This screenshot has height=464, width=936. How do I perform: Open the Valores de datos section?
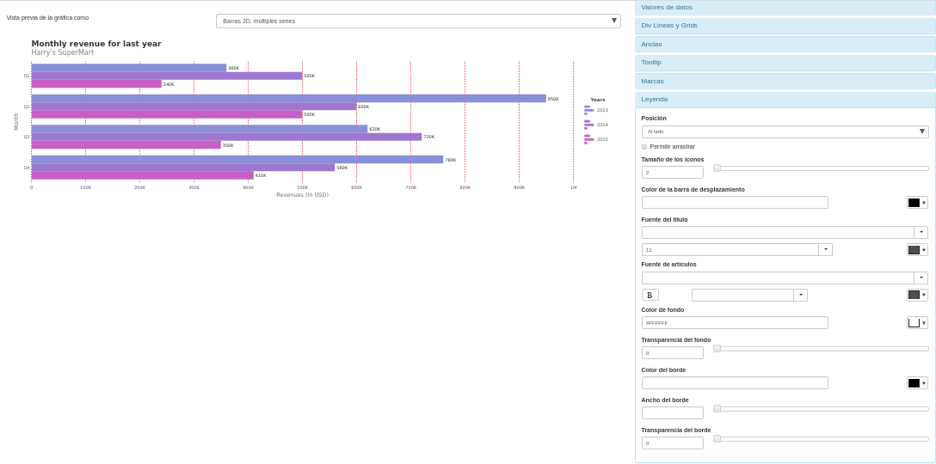coord(785,8)
